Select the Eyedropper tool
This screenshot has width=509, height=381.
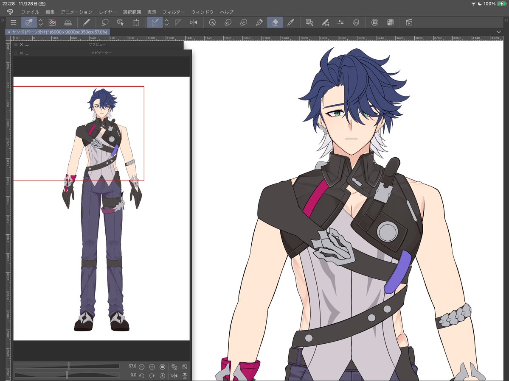290,22
